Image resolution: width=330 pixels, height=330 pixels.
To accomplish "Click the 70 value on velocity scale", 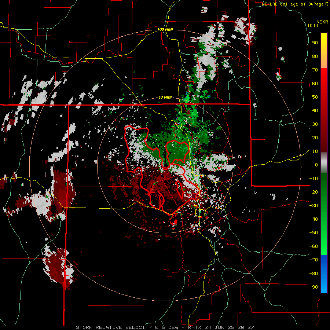I will tap(315, 70).
